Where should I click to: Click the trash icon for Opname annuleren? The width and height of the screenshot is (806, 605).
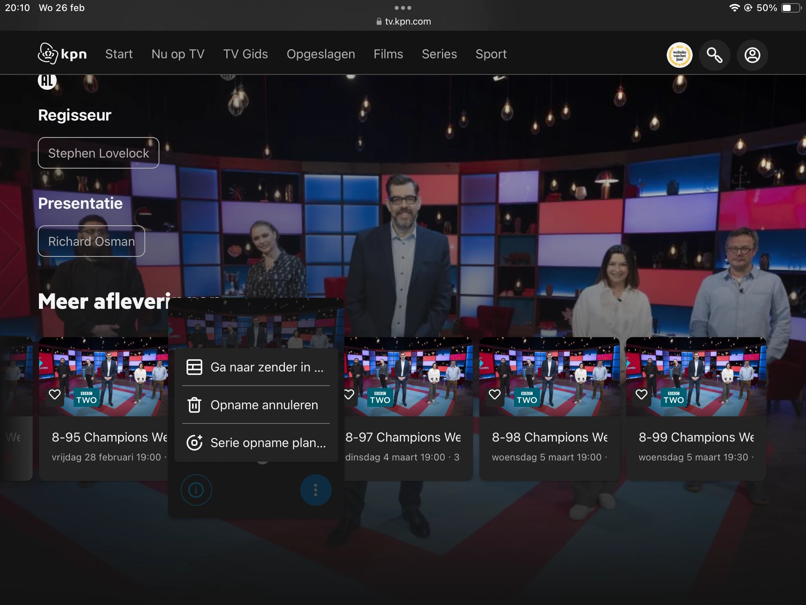coord(194,405)
